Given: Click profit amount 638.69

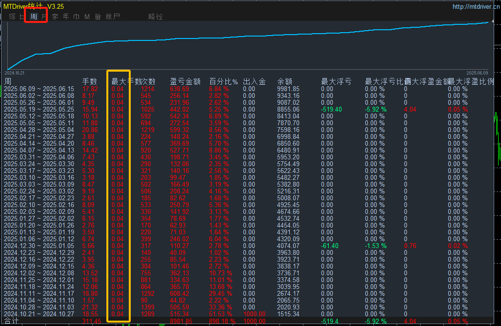Looking at the screenshot, I should coord(180,89).
